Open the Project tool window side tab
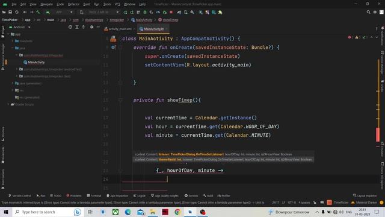Image resolution: width=385 pixels, height=217 pixels. point(2,31)
